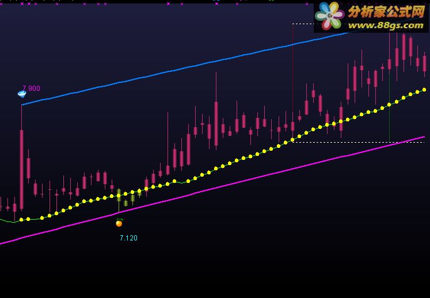Select the 7.120 low price label
Image resolution: width=430 pixels, height=298 pixels.
128,238
